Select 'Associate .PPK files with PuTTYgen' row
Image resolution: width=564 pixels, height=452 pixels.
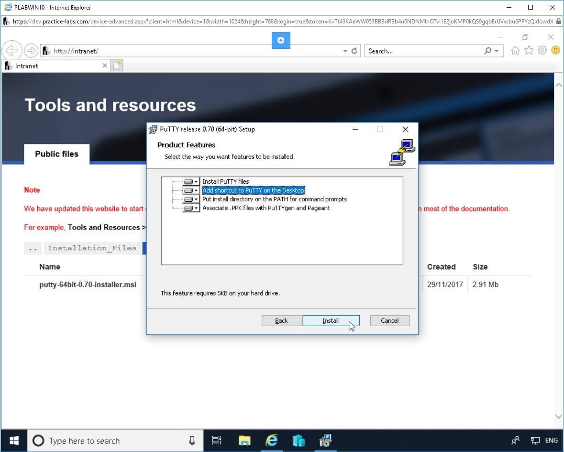266,208
